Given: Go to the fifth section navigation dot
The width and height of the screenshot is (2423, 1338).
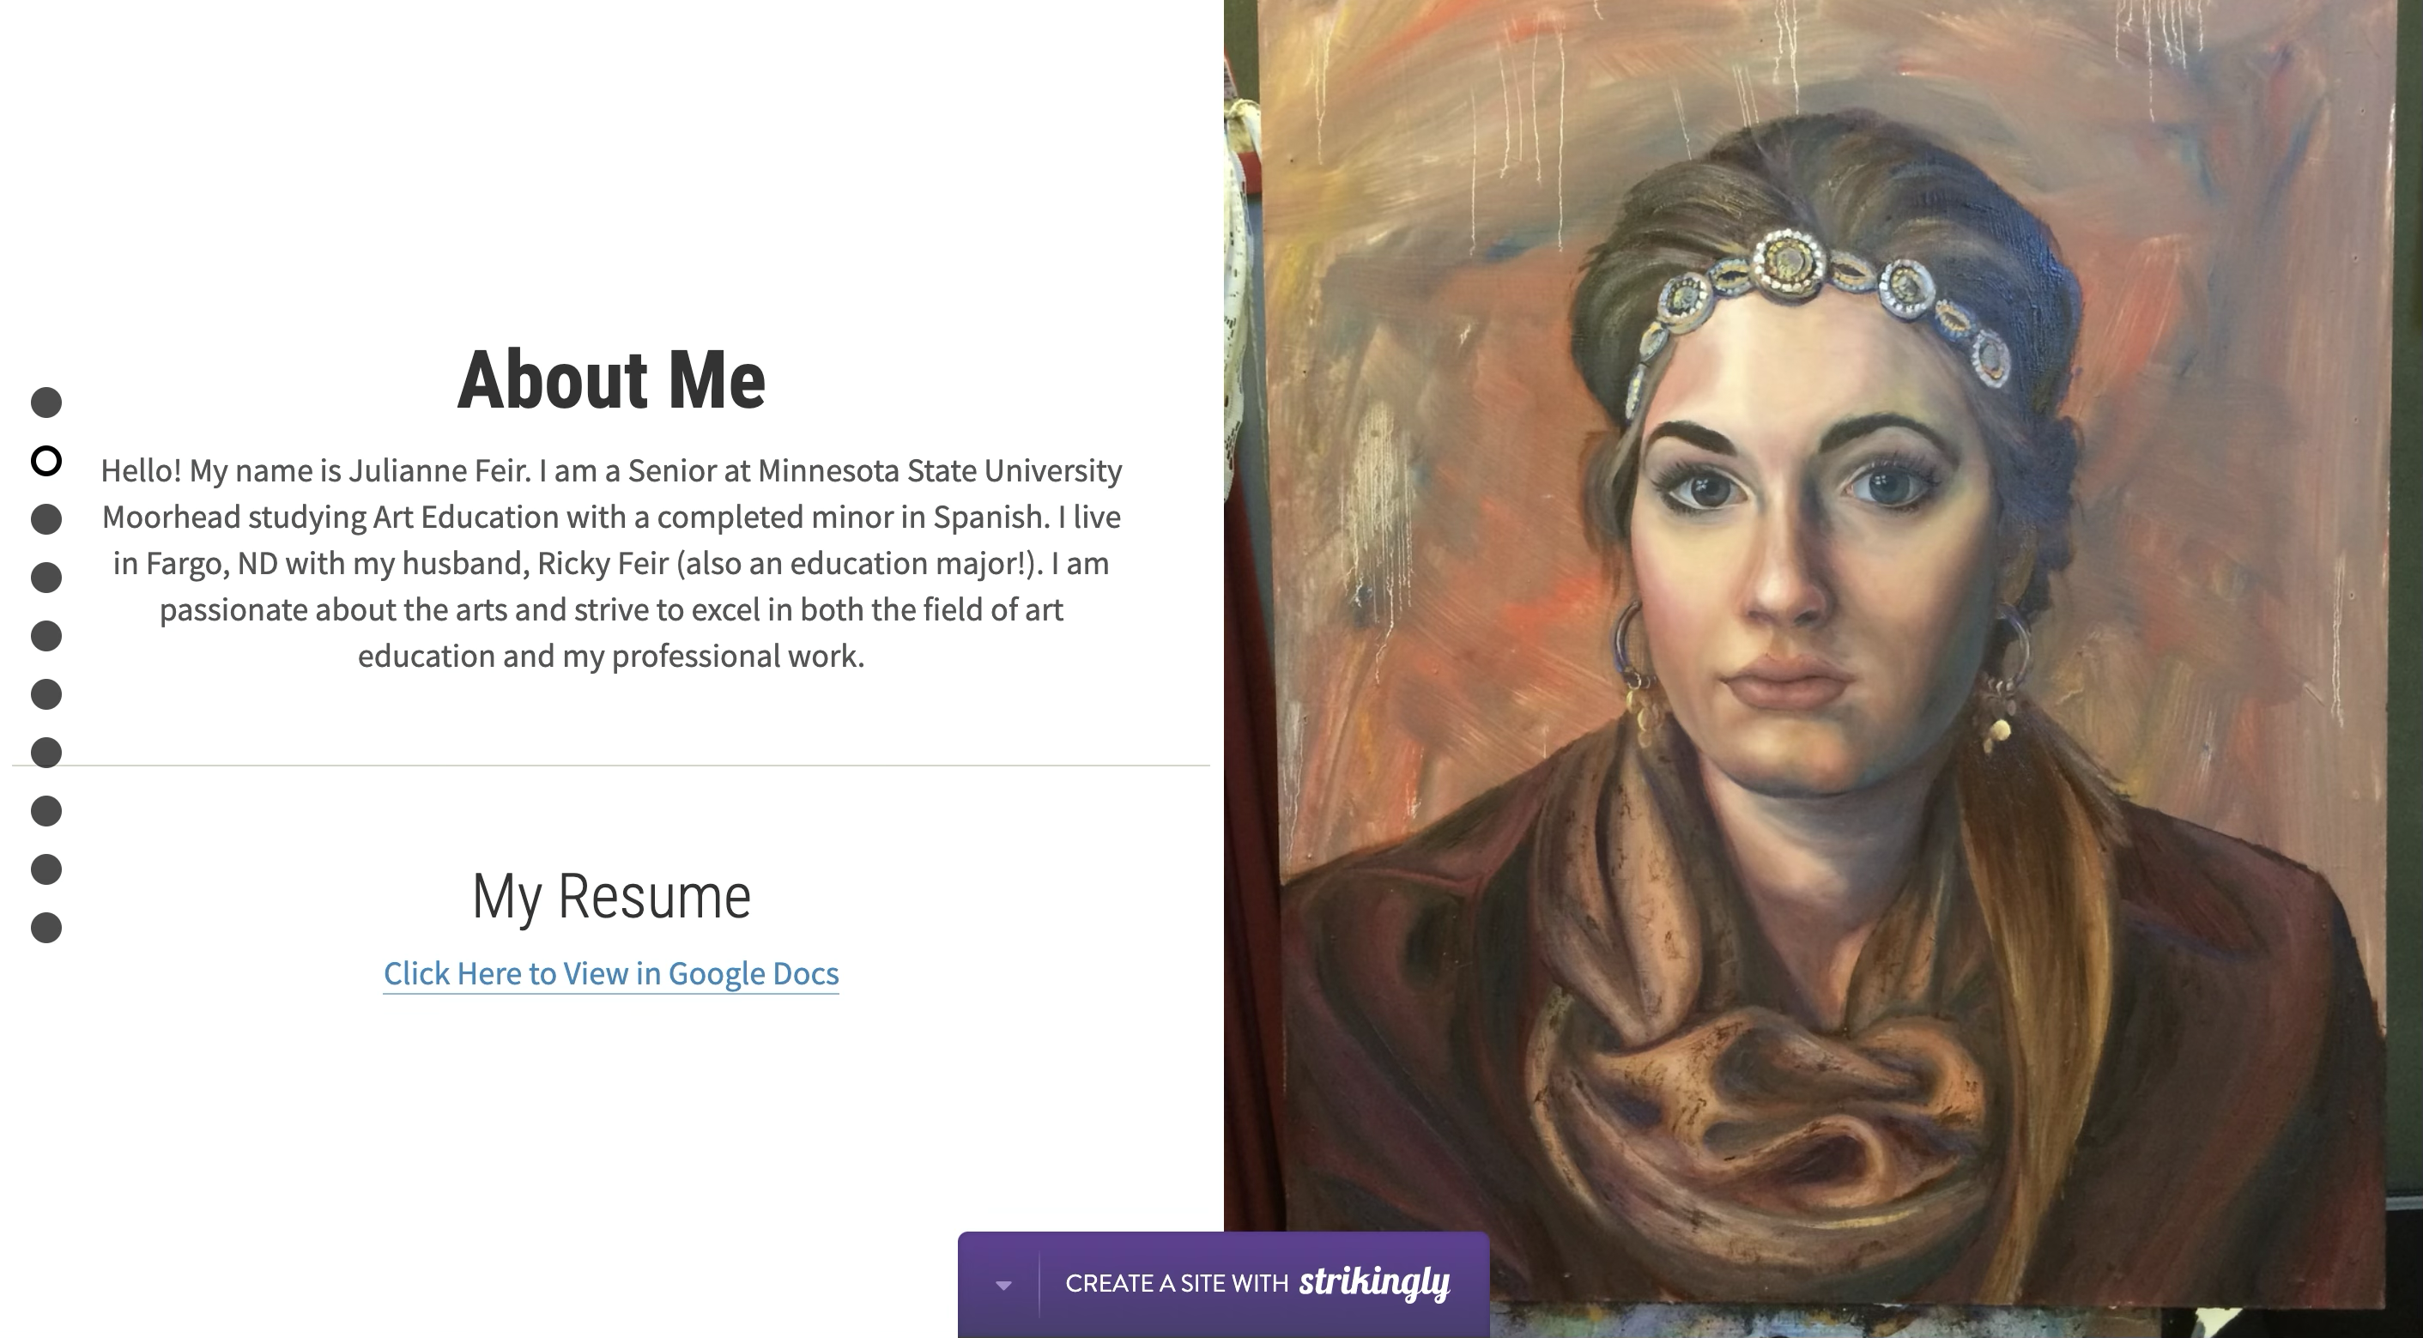Looking at the screenshot, I should coord(46,636).
